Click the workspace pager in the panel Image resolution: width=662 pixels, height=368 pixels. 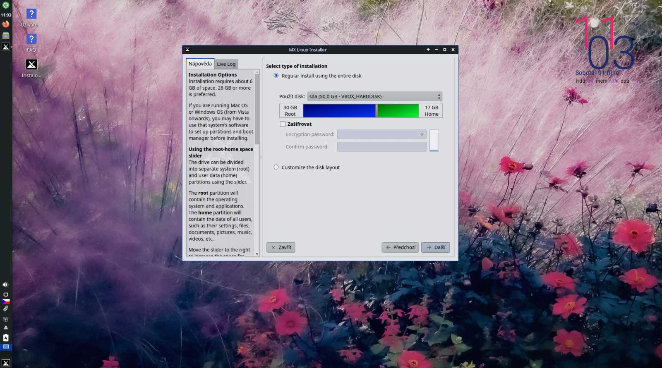pos(6,346)
